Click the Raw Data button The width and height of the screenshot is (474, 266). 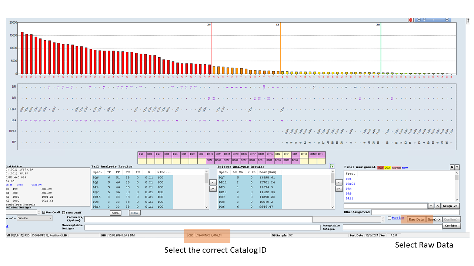tap(416, 219)
